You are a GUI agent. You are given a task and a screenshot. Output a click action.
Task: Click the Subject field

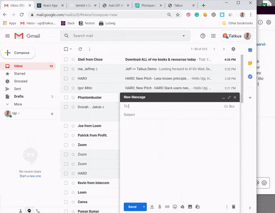pyautogui.click(x=180, y=115)
